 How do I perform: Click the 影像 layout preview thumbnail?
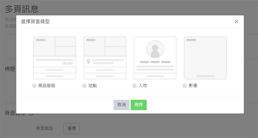pyautogui.click(x=205, y=58)
